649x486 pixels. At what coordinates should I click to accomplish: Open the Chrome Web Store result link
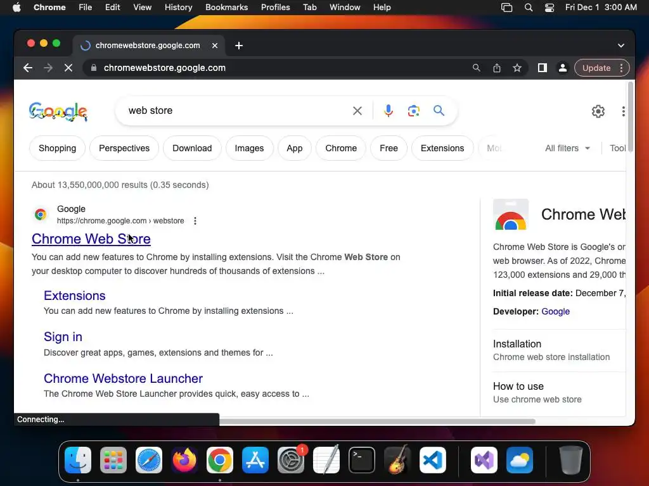click(91, 239)
